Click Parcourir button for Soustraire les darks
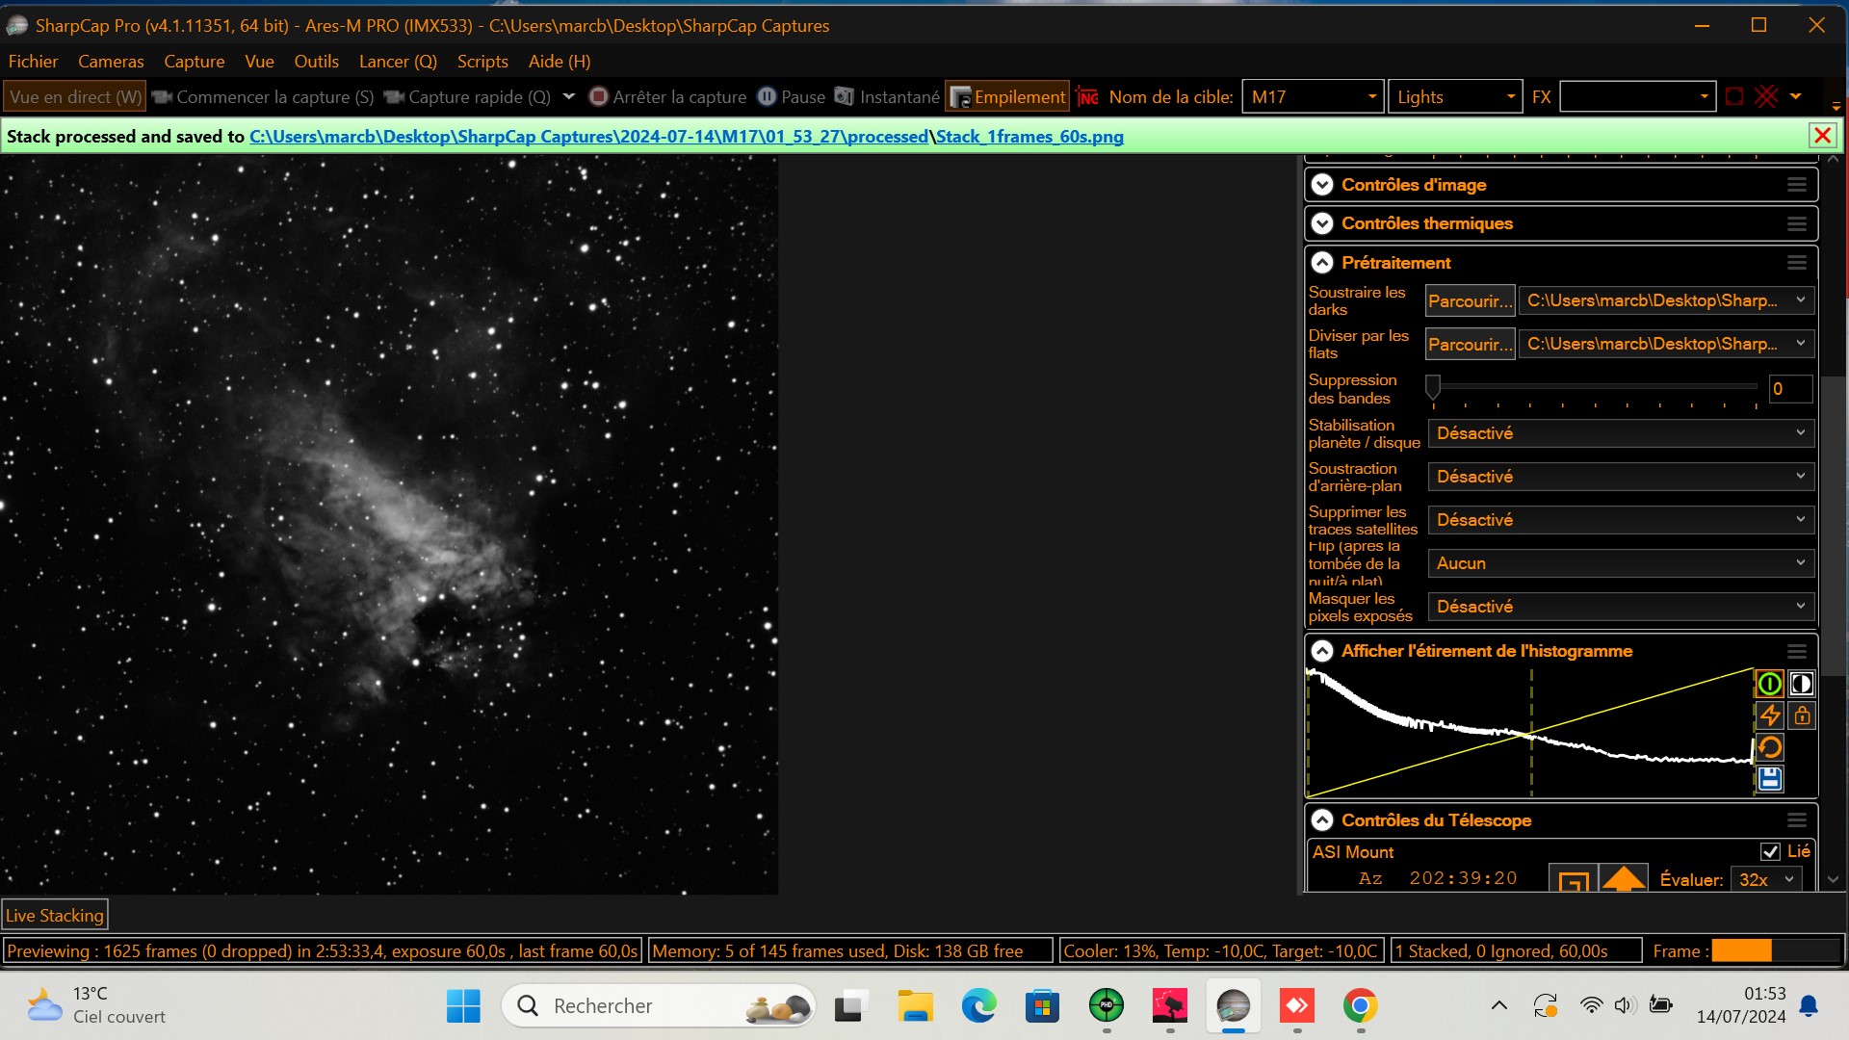Image resolution: width=1849 pixels, height=1040 pixels. pyautogui.click(x=1470, y=301)
